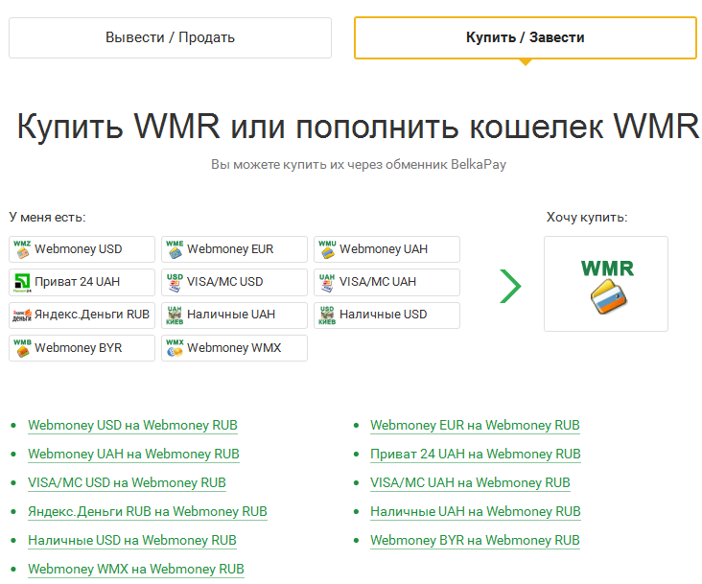
Task: Follow link VISA/MC USD на Webmoney RUB
Action: [127, 483]
